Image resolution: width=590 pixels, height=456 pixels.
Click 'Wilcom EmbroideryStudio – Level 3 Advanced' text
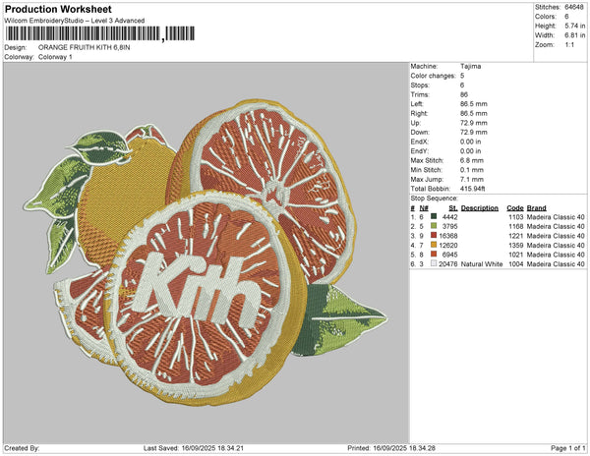coord(75,21)
